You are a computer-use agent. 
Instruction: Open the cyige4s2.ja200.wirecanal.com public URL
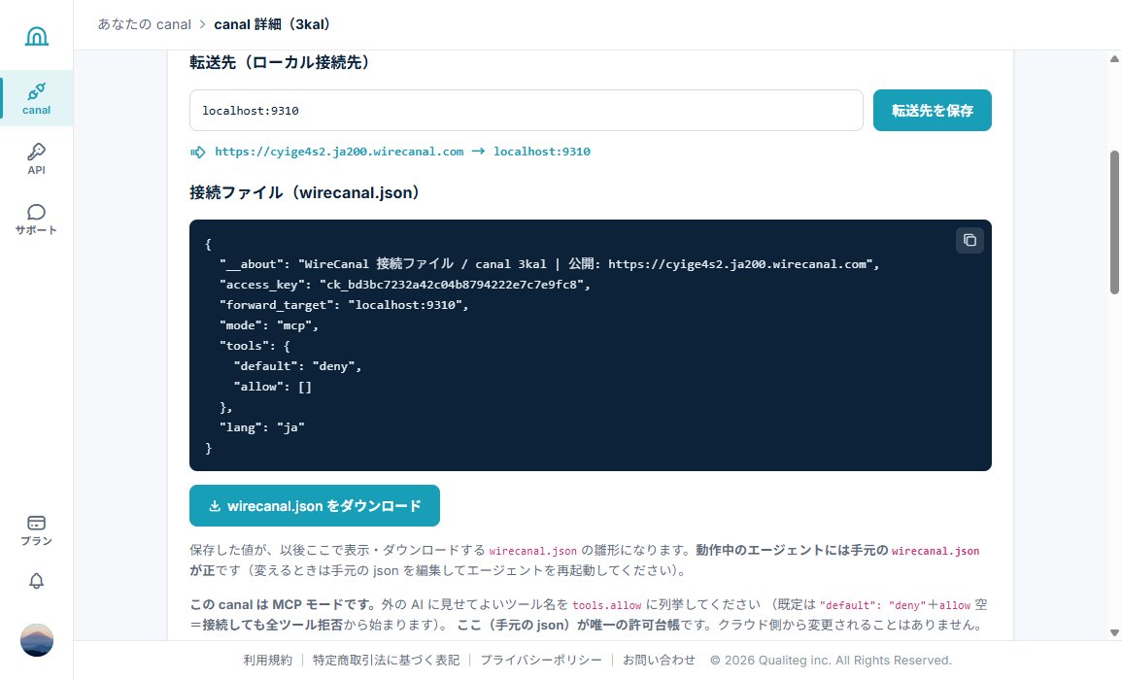click(339, 152)
